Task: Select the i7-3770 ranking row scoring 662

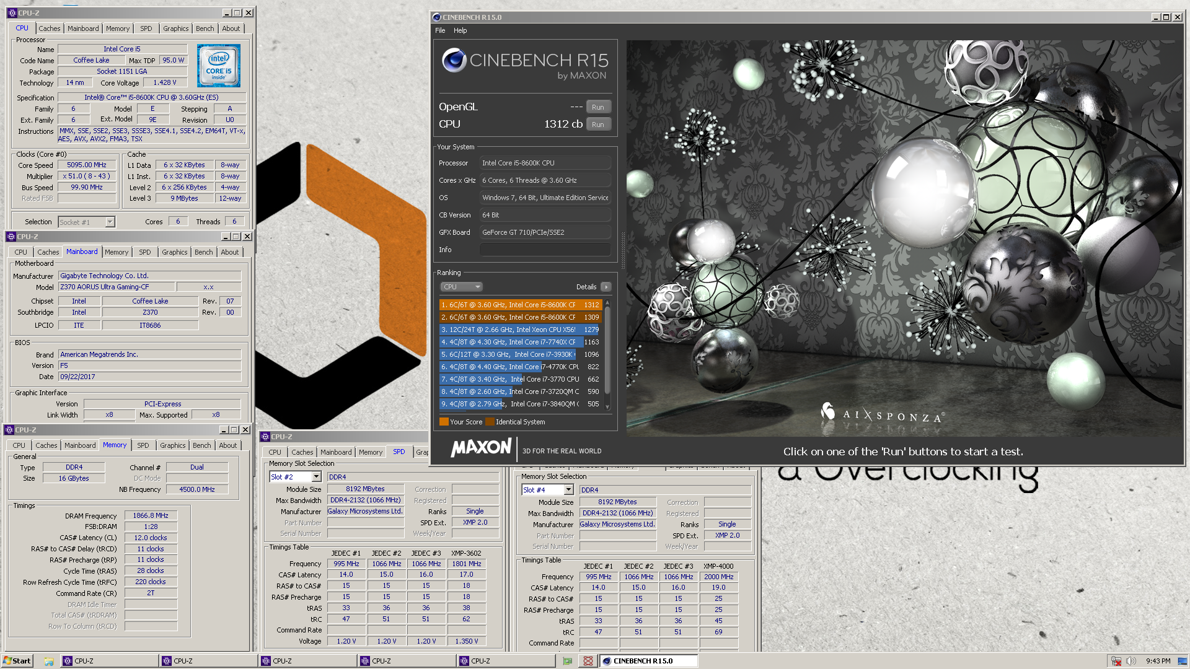Action: click(x=520, y=379)
